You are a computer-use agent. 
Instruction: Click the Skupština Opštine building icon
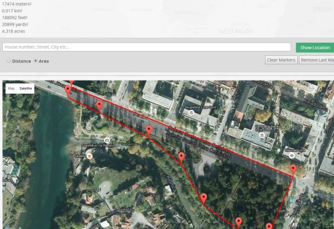pos(191,113)
